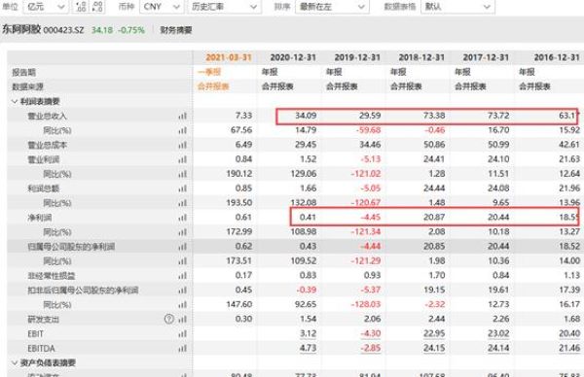Viewport: 584px width, 377px height.
Task: Open chart icon for 营业总成本 row
Action: [183, 145]
